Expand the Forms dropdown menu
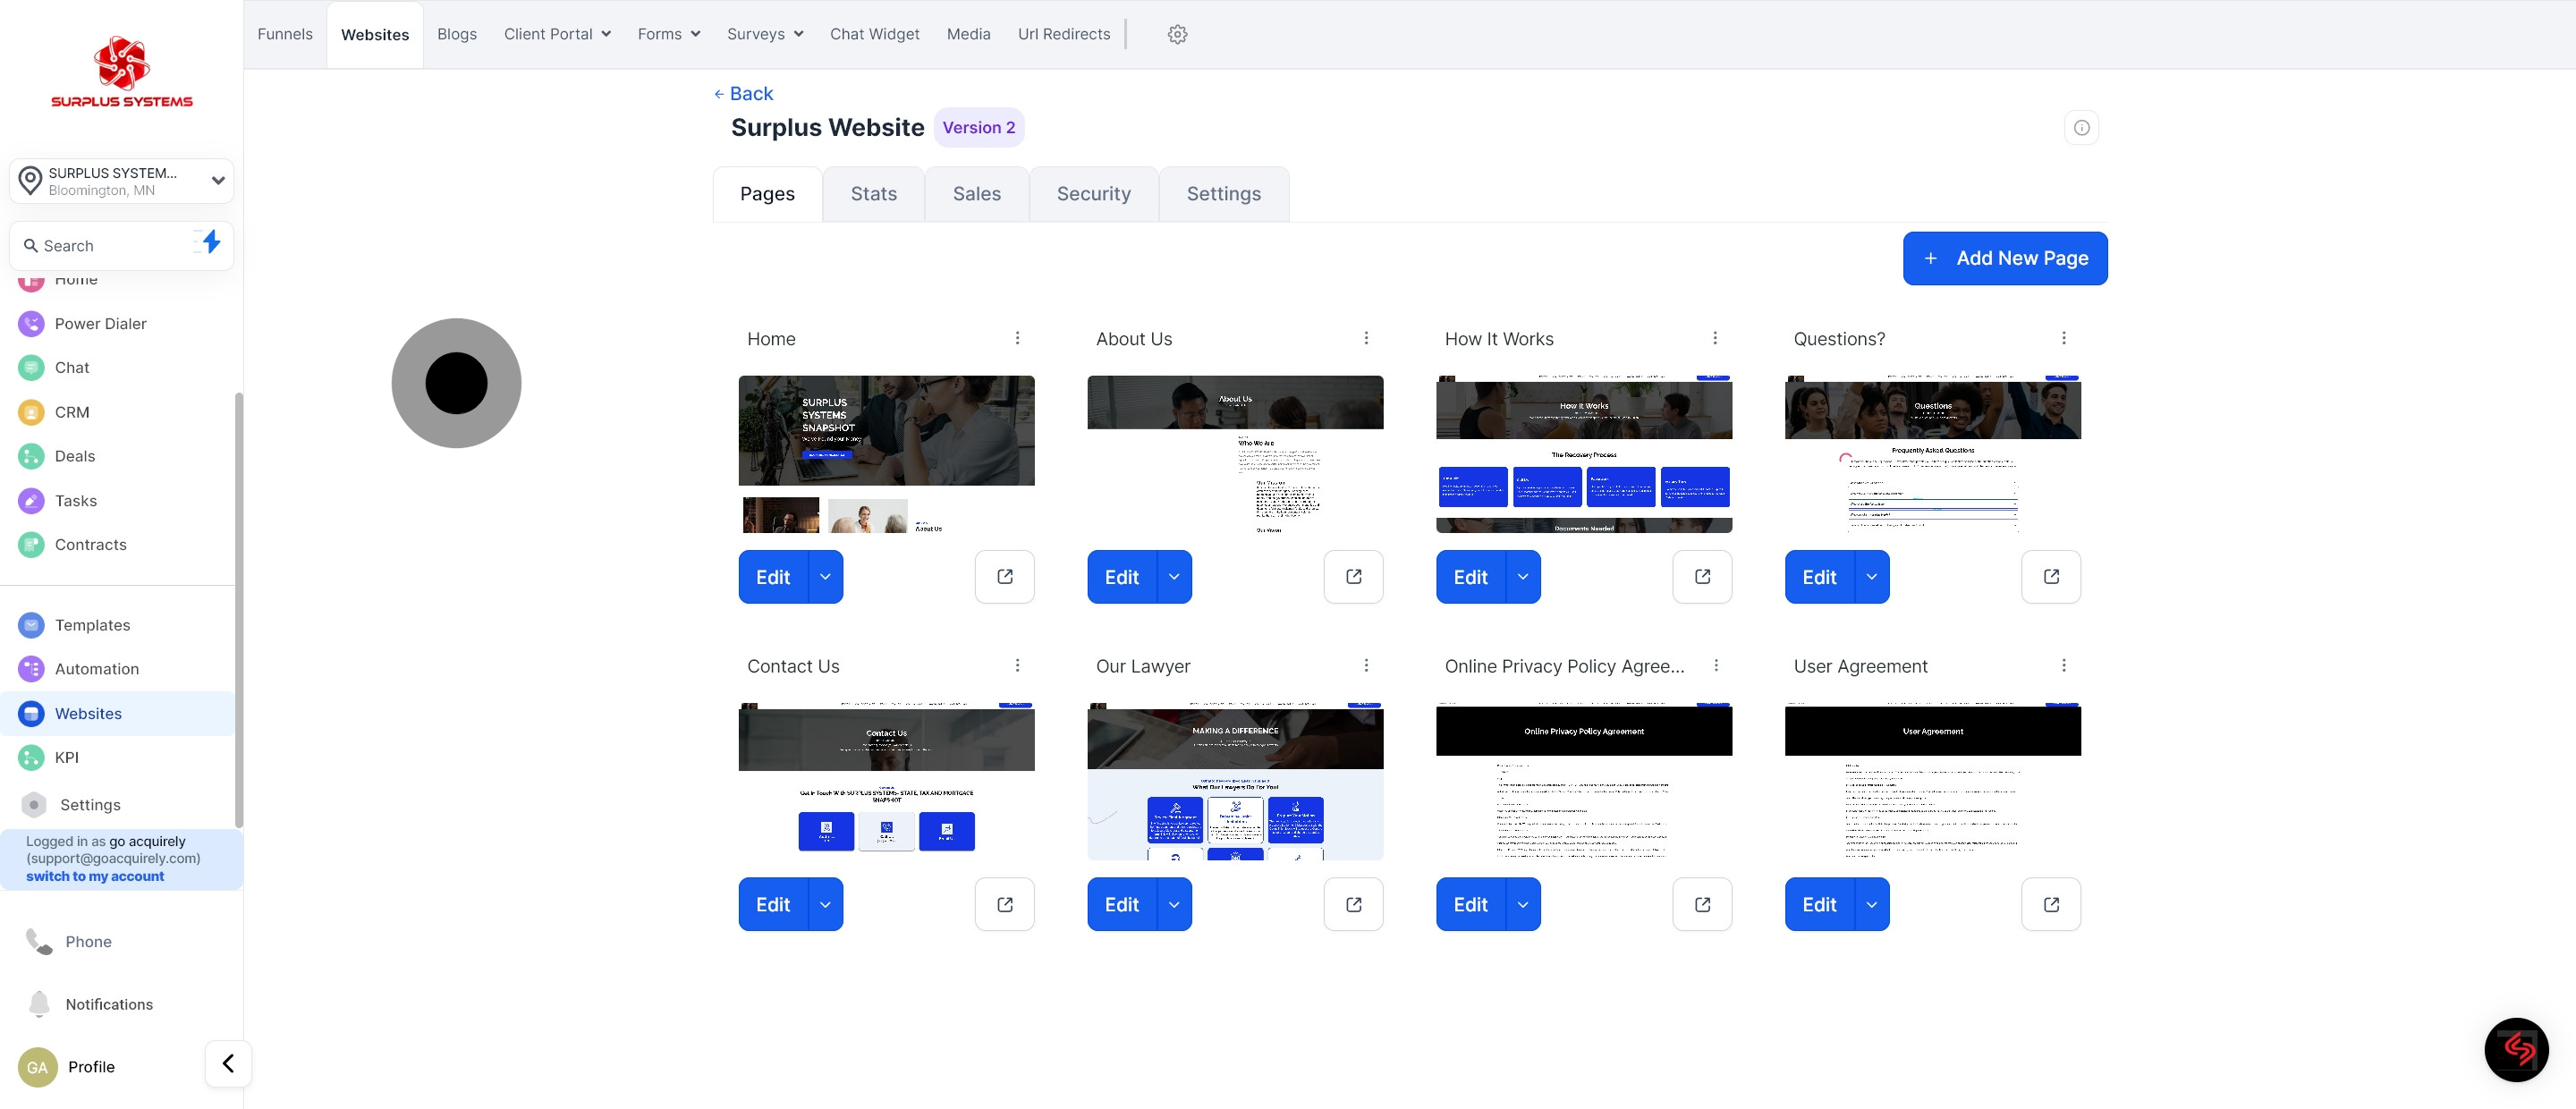2576x1109 pixels. pyautogui.click(x=669, y=34)
